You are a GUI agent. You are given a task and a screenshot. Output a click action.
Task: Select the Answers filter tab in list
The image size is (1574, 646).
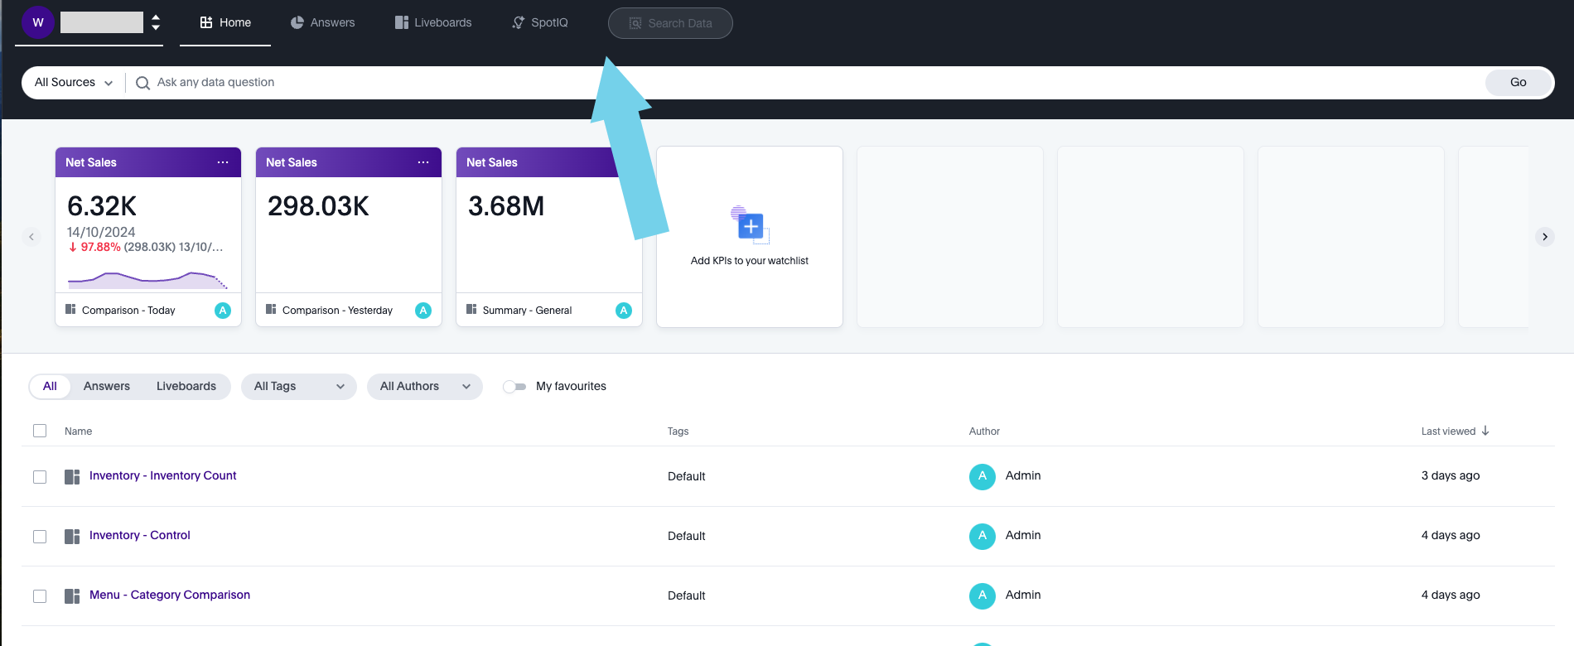107,386
